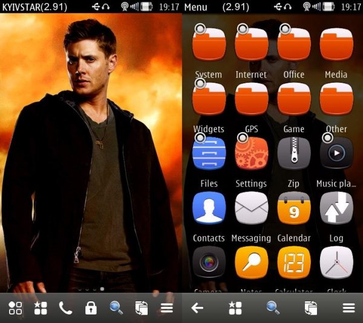Image resolution: width=363 pixels, height=323 pixels.
Task: Launch the Files manager app icon
Action: click(x=209, y=153)
